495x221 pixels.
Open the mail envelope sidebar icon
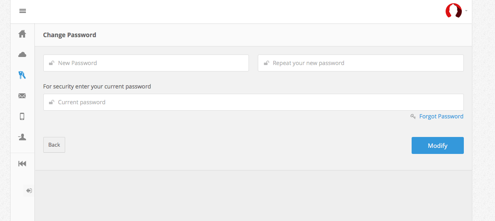[x=22, y=96]
